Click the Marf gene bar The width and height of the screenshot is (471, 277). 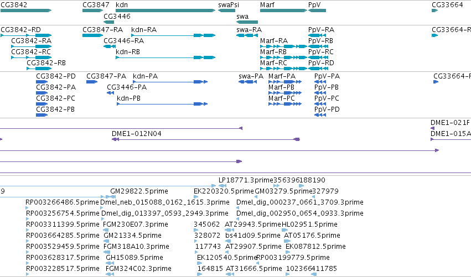click(x=283, y=11)
